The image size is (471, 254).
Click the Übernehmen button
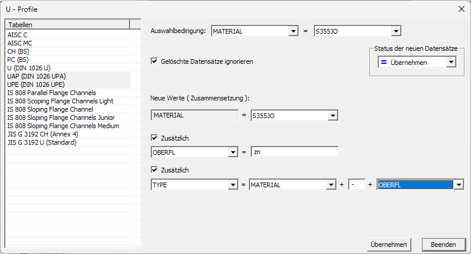pyautogui.click(x=388, y=244)
